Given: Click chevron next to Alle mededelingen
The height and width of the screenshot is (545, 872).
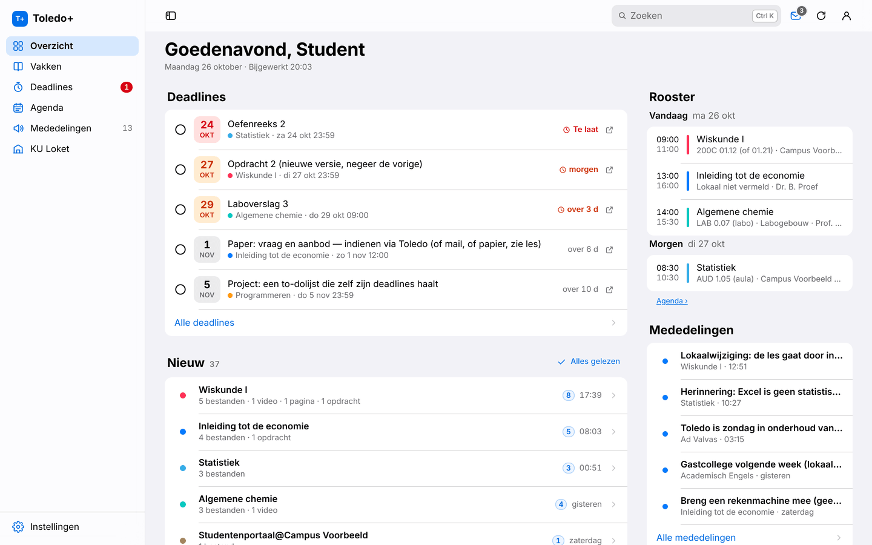Looking at the screenshot, I should [x=839, y=538].
